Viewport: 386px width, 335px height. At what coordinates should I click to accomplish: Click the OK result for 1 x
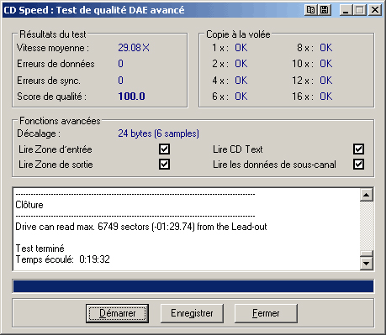coord(241,48)
